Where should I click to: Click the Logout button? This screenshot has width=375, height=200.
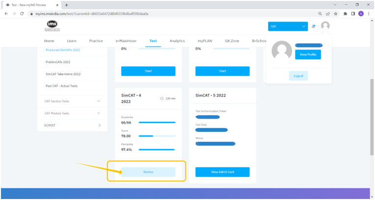[298, 76]
